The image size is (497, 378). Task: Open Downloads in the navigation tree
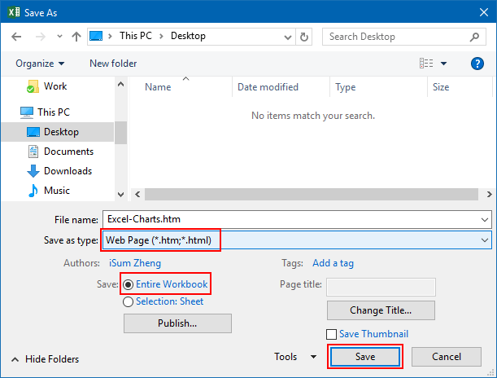click(x=68, y=171)
